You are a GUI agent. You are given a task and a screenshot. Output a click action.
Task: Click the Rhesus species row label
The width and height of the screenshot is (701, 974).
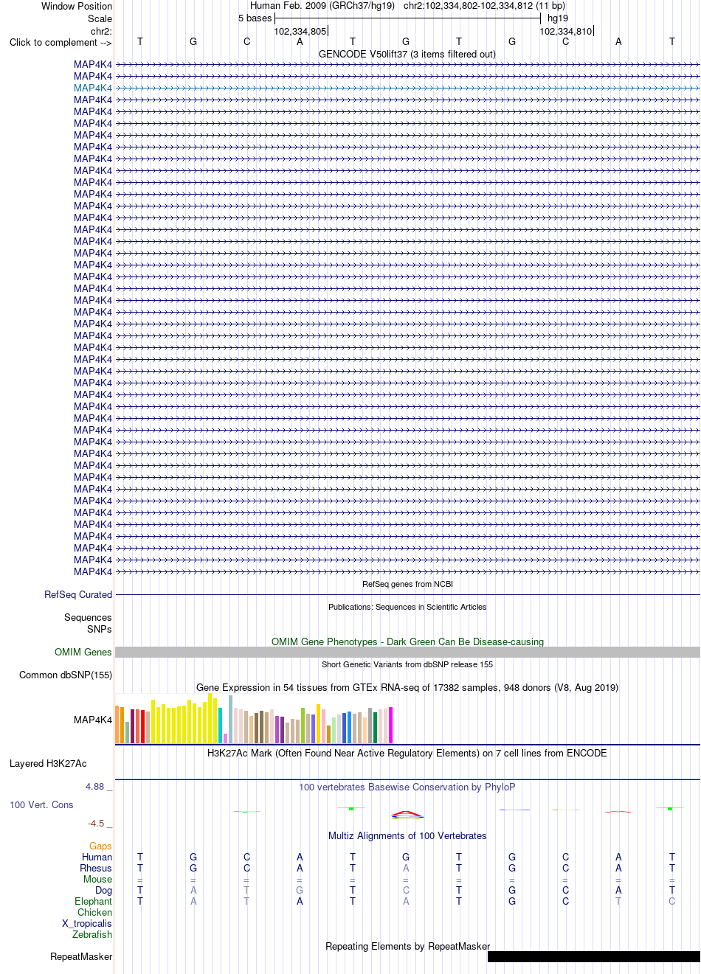coord(96,868)
